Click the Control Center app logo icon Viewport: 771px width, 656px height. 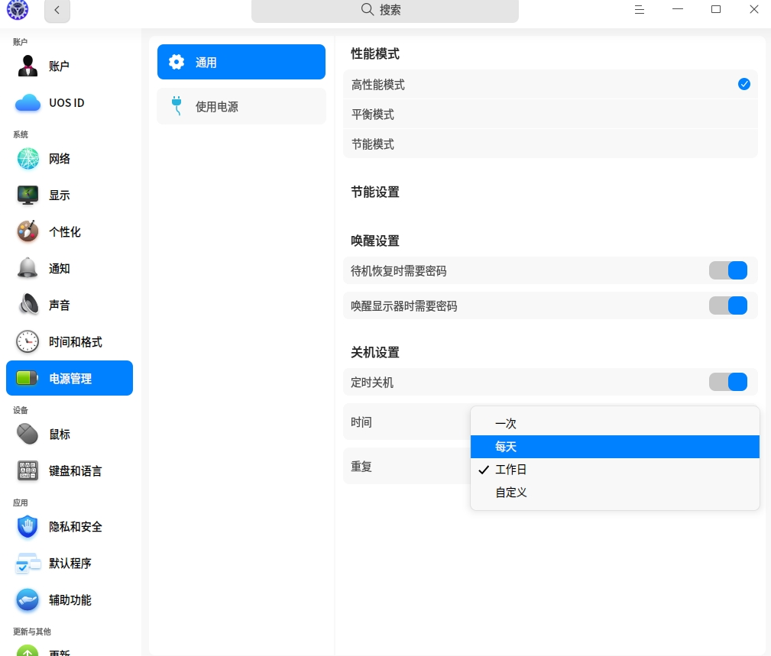(18, 9)
